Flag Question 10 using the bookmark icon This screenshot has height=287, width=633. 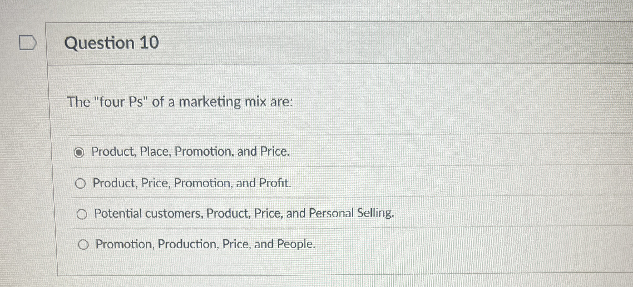click(28, 43)
